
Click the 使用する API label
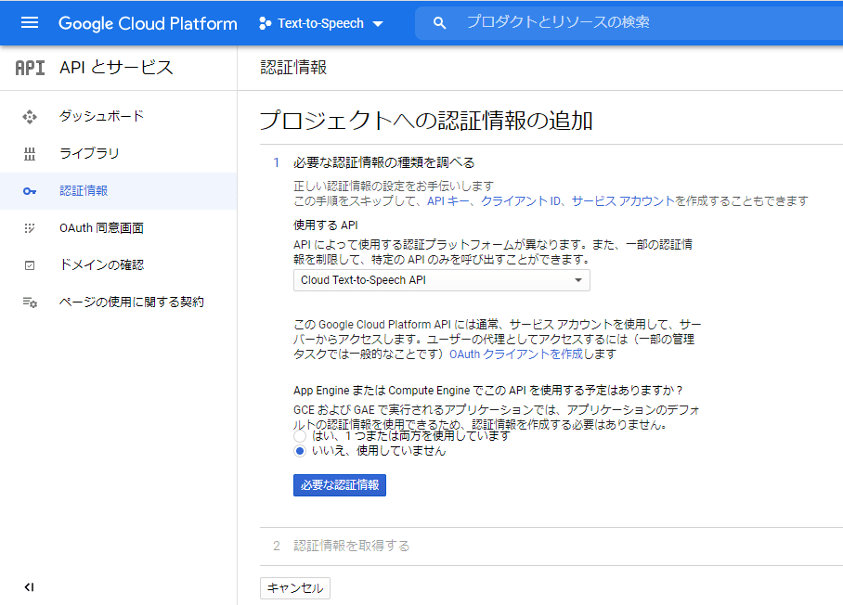(x=326, y=225)
